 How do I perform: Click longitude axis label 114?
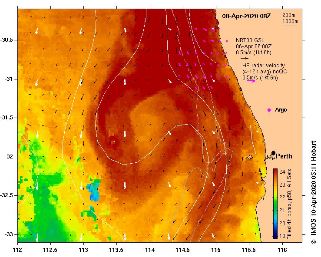pyautogui.click(x=150, y=250)
